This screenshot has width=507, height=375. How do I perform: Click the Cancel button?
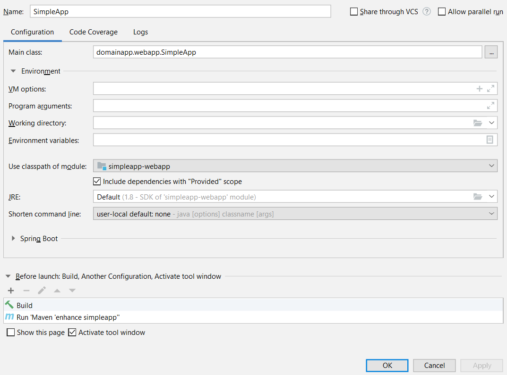pos(434,366)
